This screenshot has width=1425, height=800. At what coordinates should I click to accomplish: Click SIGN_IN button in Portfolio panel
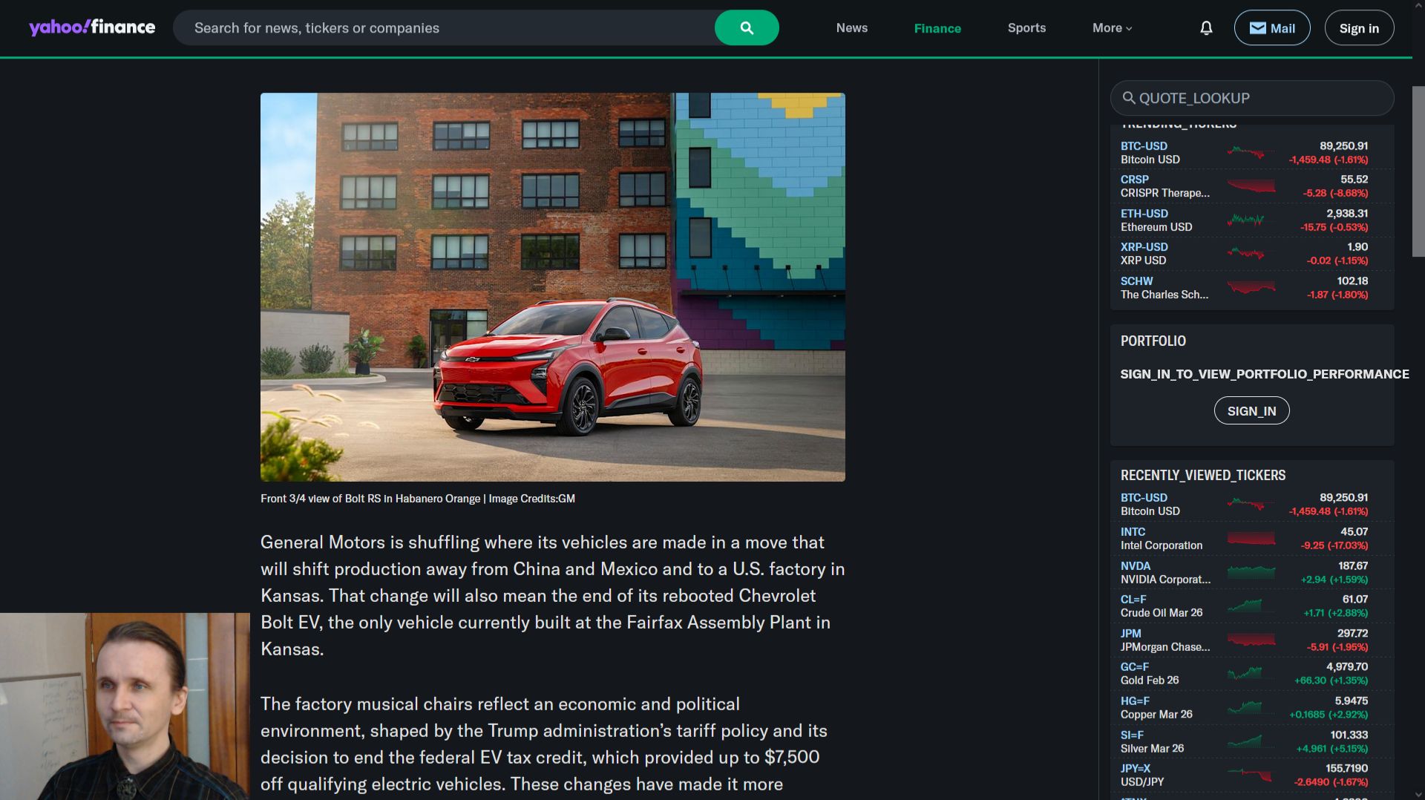[x=1251, y=410]
